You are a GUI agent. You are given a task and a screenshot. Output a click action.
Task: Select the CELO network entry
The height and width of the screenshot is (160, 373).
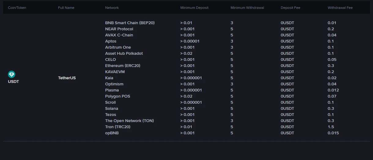pos(111,60)
